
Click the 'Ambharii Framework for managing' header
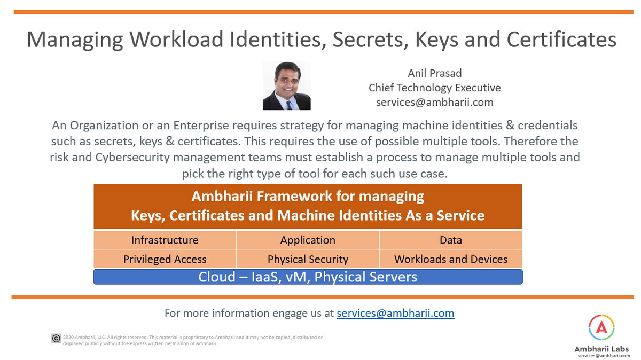coord(308,197)
